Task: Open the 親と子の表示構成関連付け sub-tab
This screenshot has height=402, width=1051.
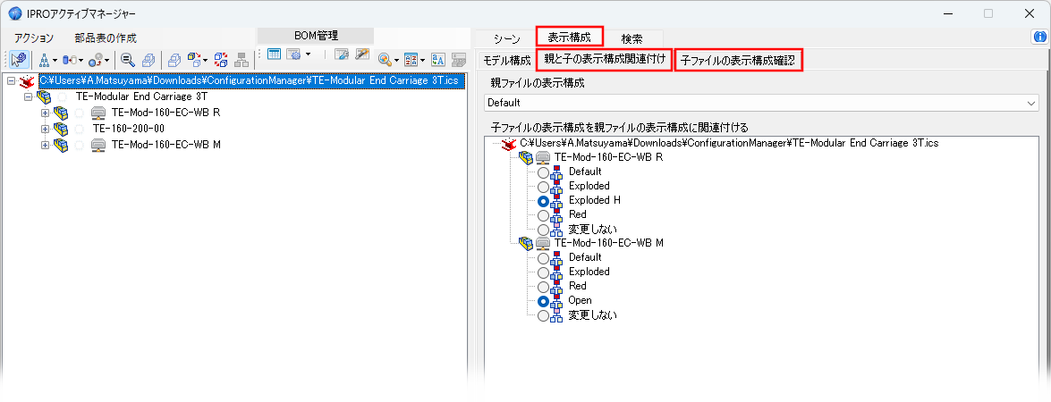Action: tap(605, 60)
